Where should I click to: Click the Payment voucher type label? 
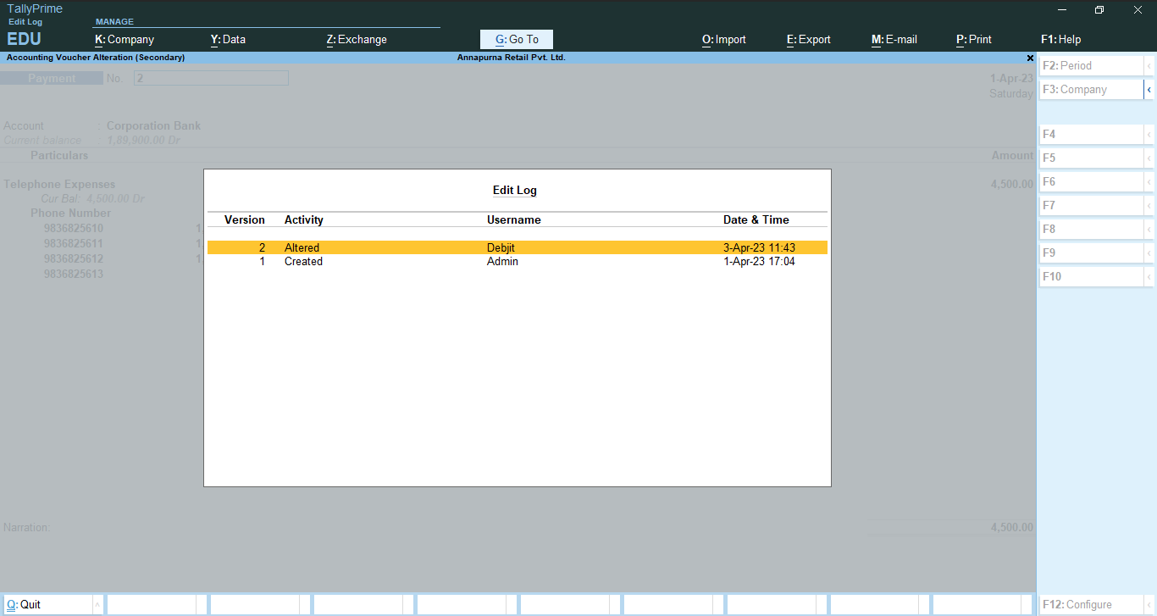[x=52, y=78]
